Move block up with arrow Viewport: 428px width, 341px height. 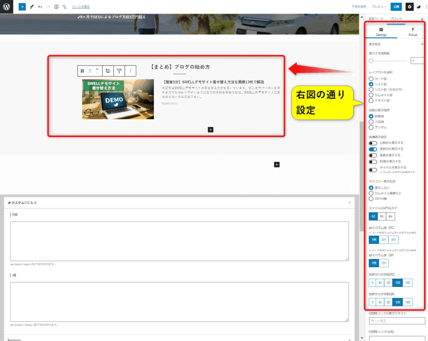point(97,69)
